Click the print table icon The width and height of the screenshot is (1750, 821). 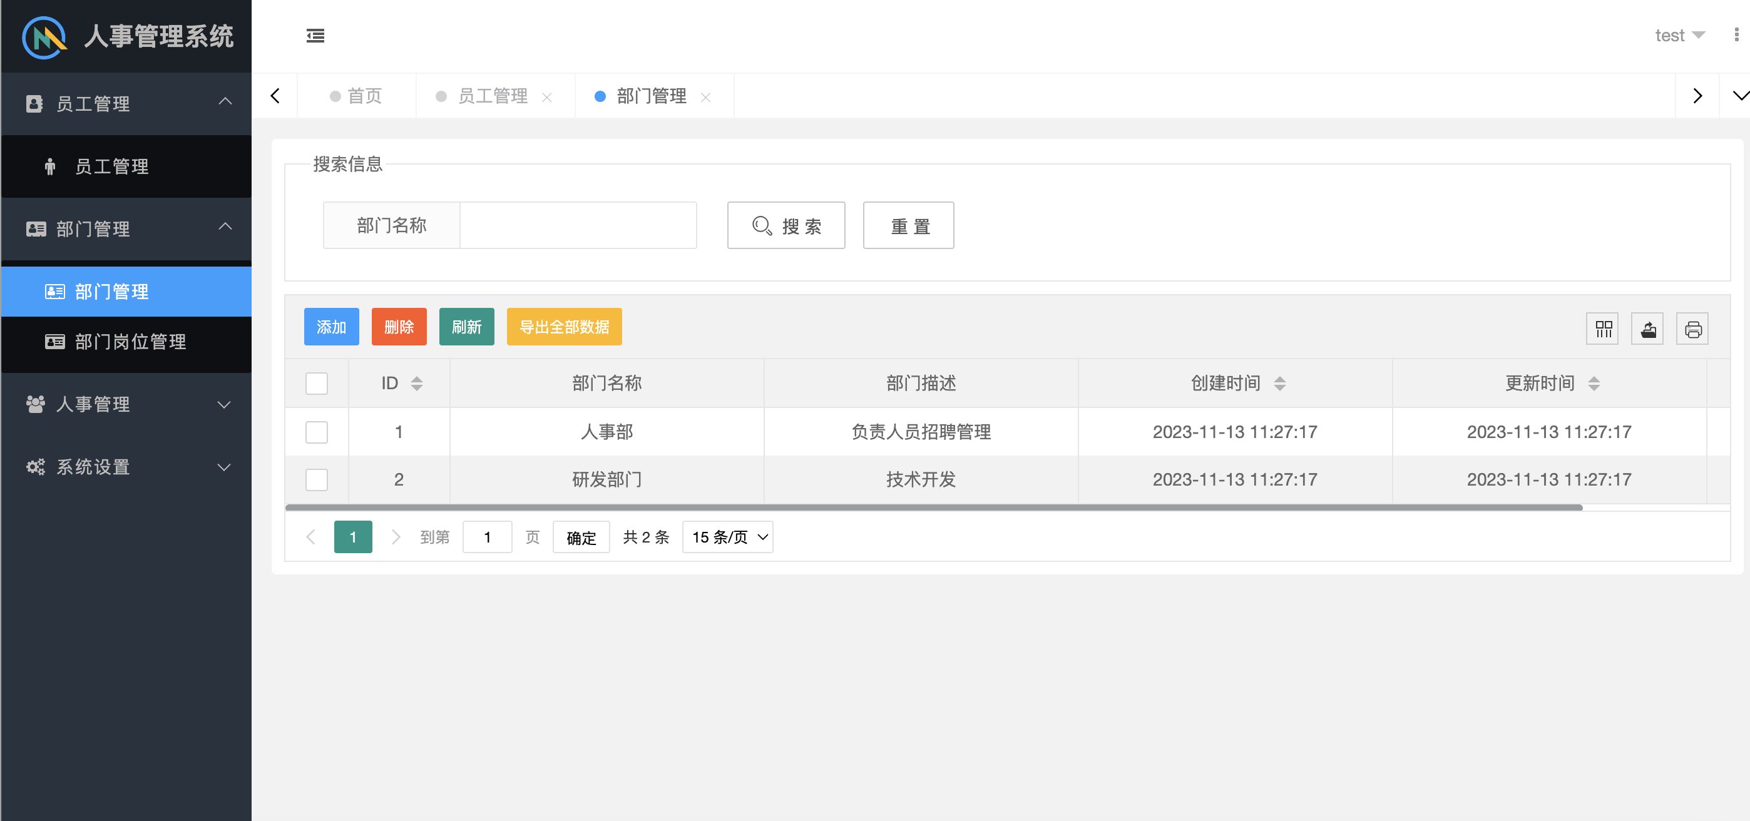pos(1693,329)
